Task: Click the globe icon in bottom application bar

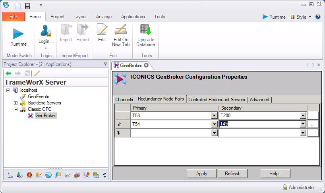Action: (48, 175)
